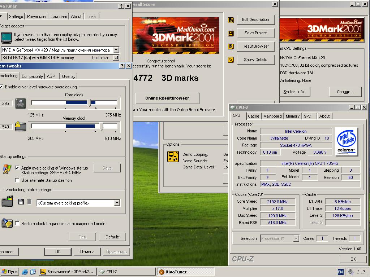Viewport: 370px width, 277px height.
Task: Open the CPU-Z About tab
Action: 324,116
